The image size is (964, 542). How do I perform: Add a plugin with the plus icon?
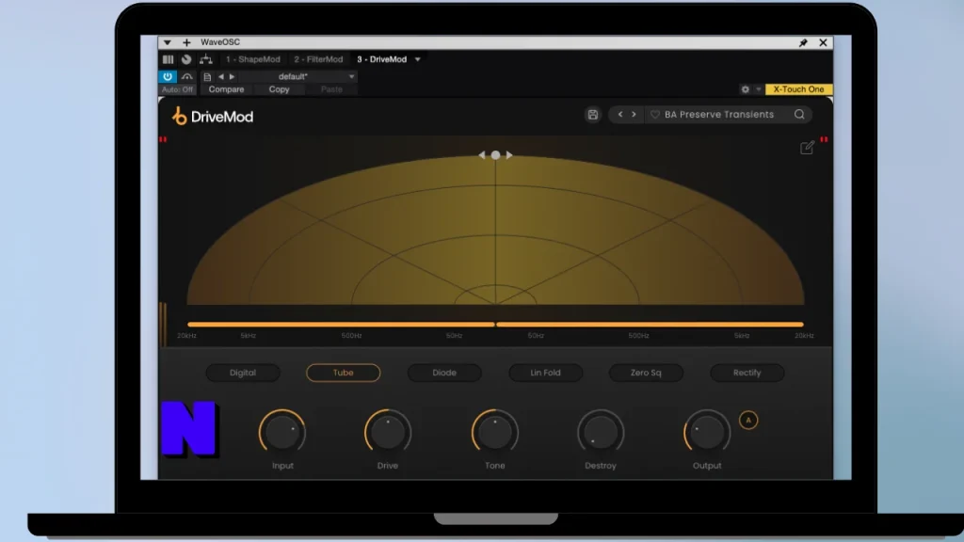click(186, 42)
